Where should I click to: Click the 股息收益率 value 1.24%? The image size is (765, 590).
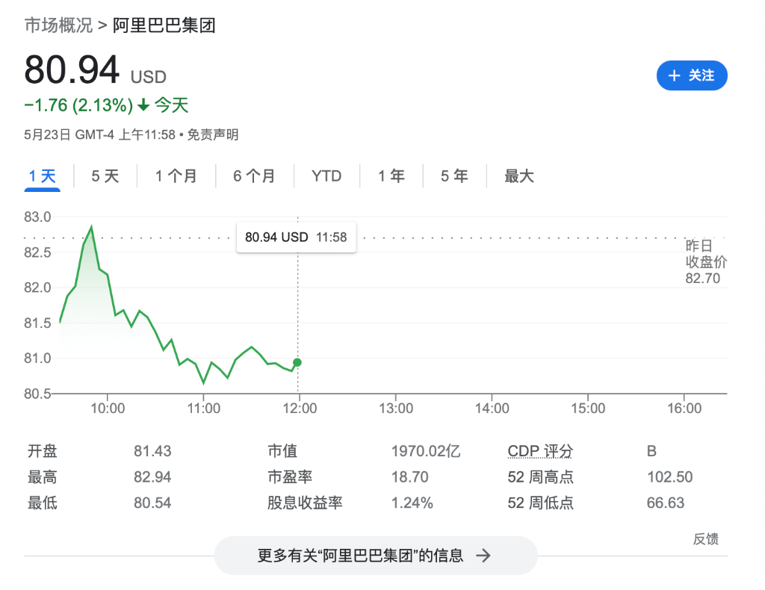pos(412,503)
